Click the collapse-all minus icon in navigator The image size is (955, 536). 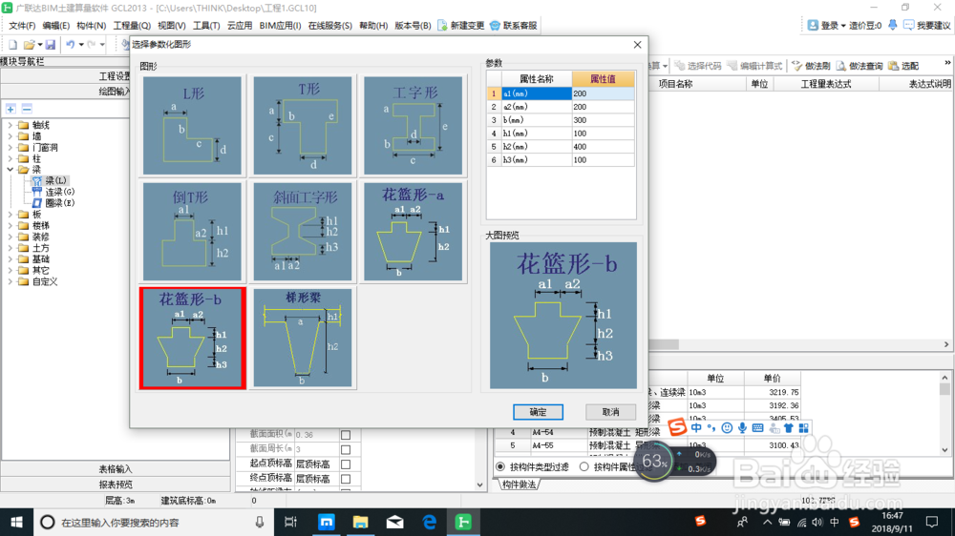pyautogui.click(x=27, y=109)
